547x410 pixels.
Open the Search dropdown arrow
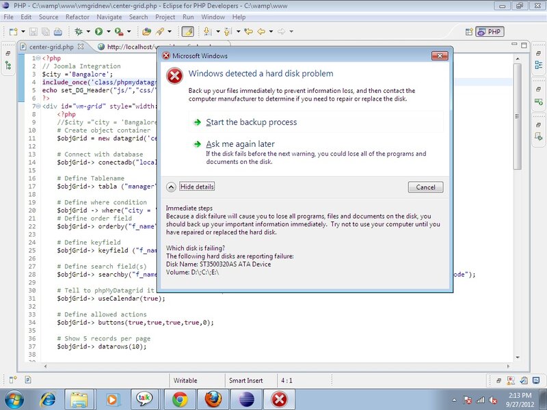tap(170, 31)
